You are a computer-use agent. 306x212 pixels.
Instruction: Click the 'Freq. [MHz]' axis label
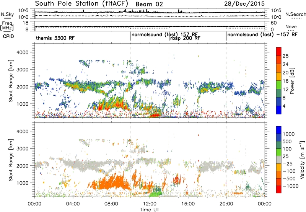pyautogui.click(x=7, y=26)
